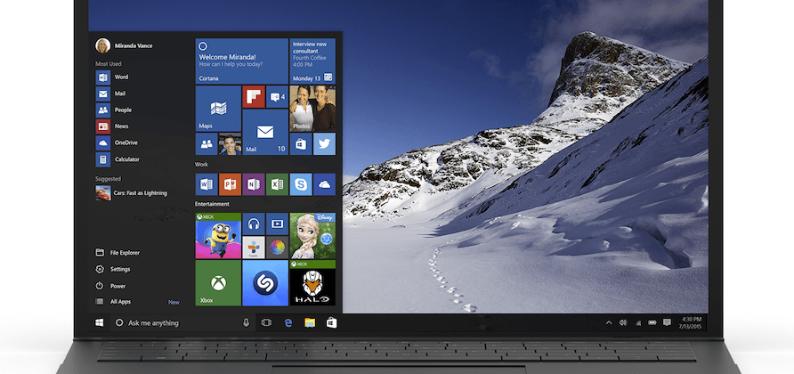Viewport: 794px width, 374px height.
Task: Launch the Twitter tile
Action: [x=325, y=143]
